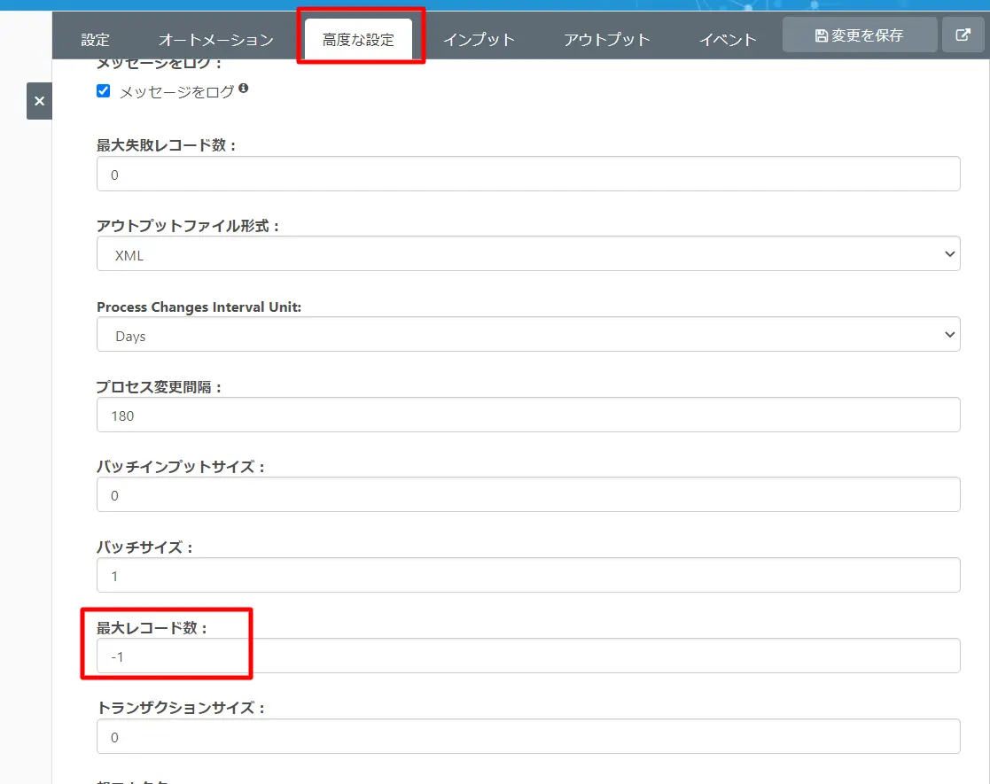Screen dimensions: 990x784
Task: Click the バッチインプットサイズ input field
Action: click(x=528, y=494)
